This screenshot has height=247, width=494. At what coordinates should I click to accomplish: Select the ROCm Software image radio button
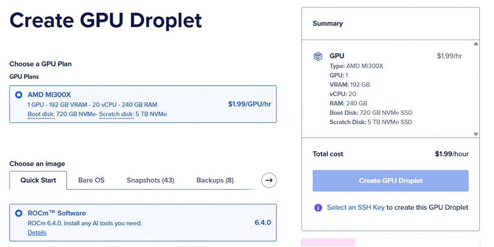click(19, 213)
